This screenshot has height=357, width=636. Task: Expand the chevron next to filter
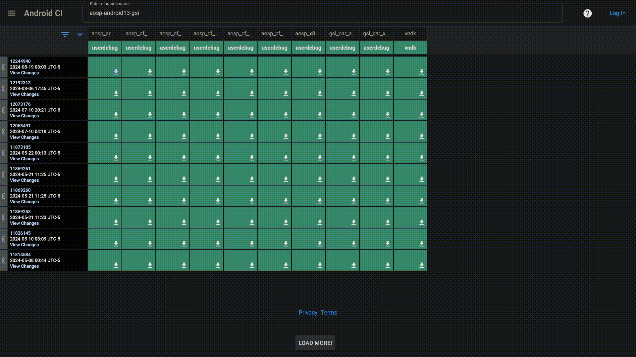pos(80,34)
